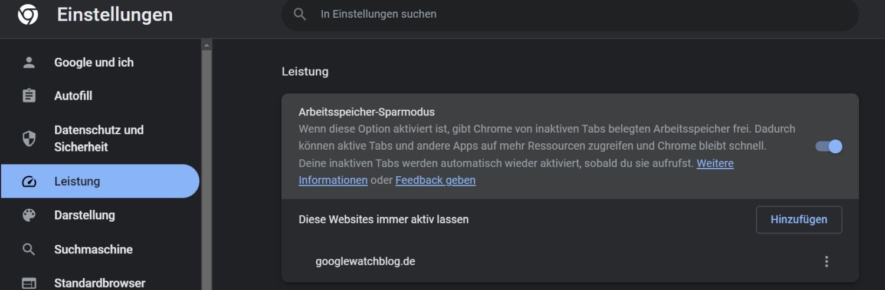Select Darstellung in the sidebar
Screen dimensions: 885x290
(84, 215)
